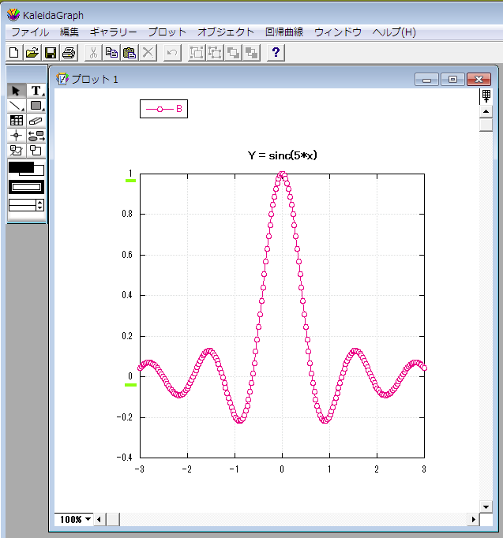Open the 回帰曲線 menu
The image size is (503, 538).
coord(284,32)
